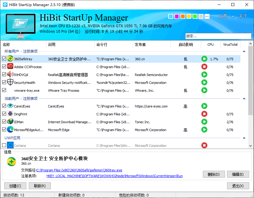254x198 pixels.
Task: Open the HKEY_LOCAL_MACHINE registry key link
Action: [114, 176]
